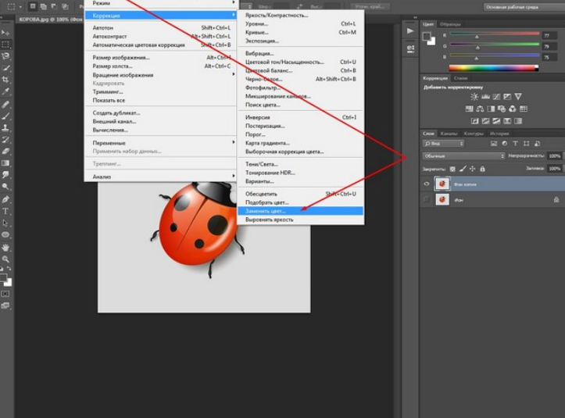Click the lock-all padlock icon in Layers
The width and height of the screenshot is (565, 418).
(483, 168)
